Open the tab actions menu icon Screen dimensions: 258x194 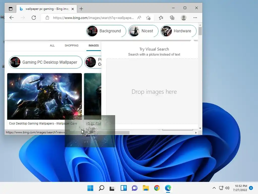[11, 9]
